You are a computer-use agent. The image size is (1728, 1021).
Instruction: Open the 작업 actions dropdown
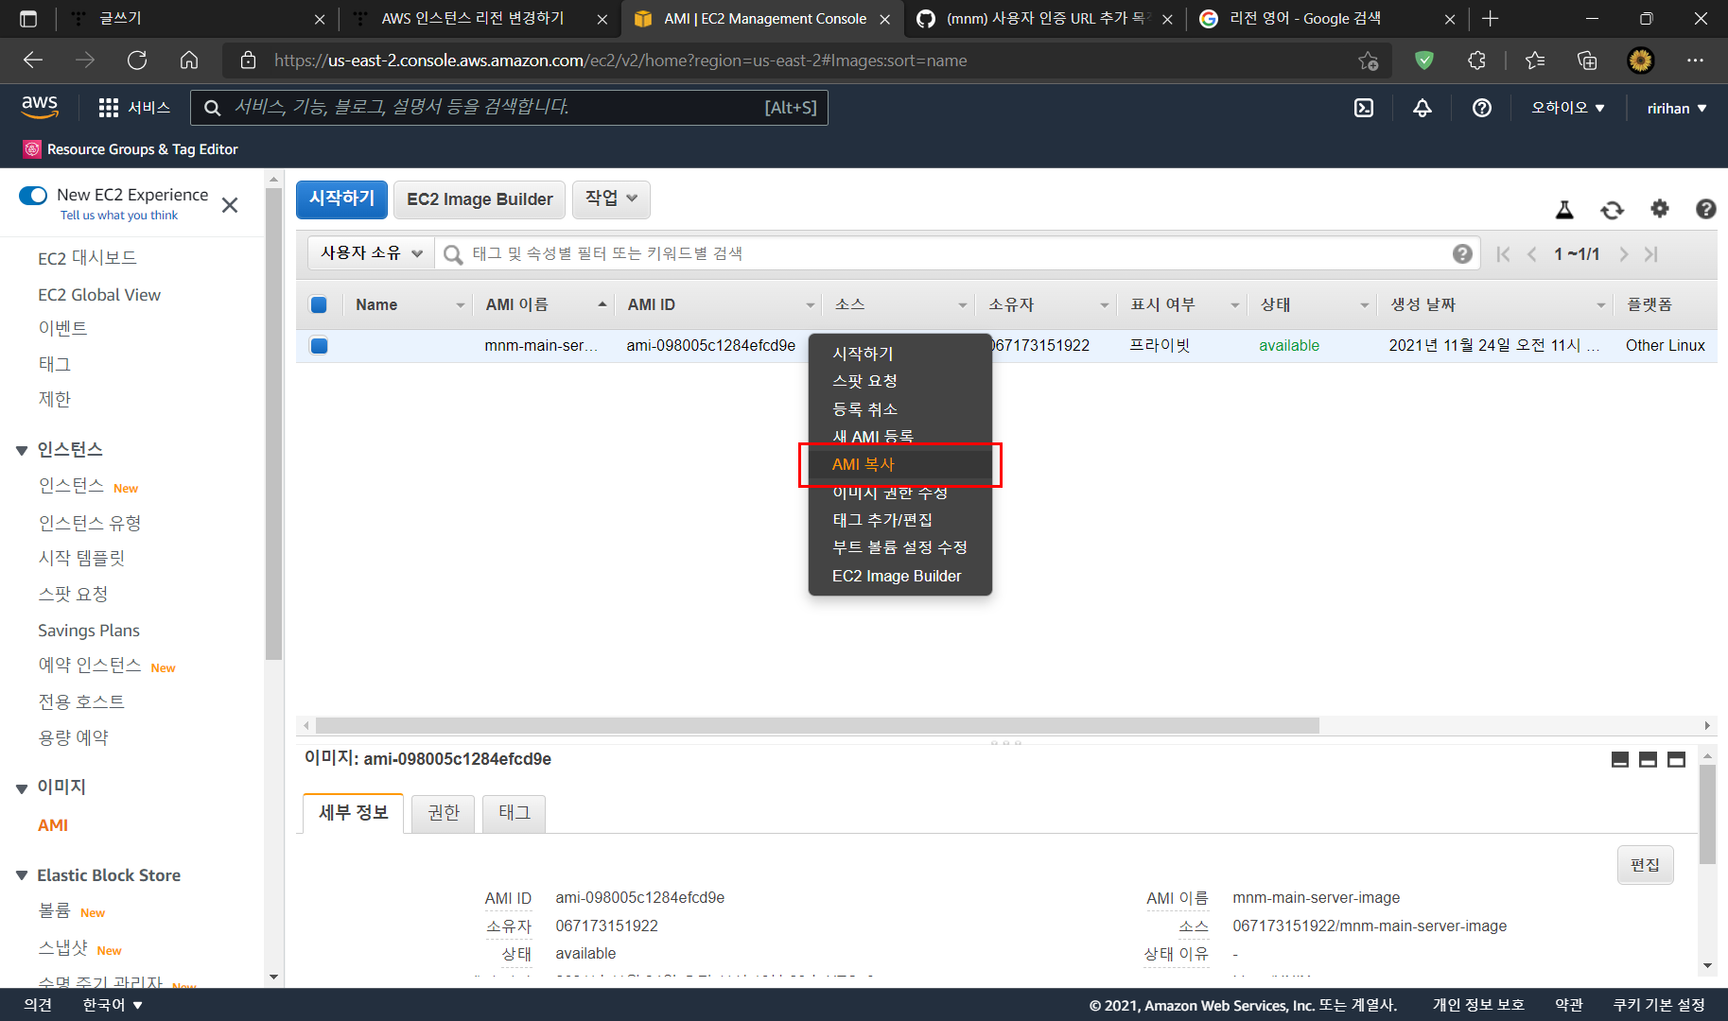click(x=611, y=199)
